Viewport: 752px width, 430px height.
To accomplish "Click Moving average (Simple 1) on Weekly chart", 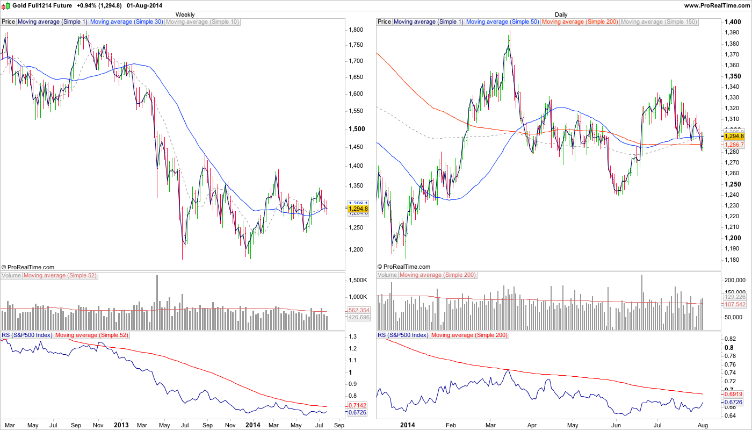I will 52,22.
